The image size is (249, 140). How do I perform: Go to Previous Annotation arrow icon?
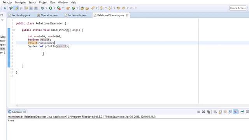(x=110, y=8)
